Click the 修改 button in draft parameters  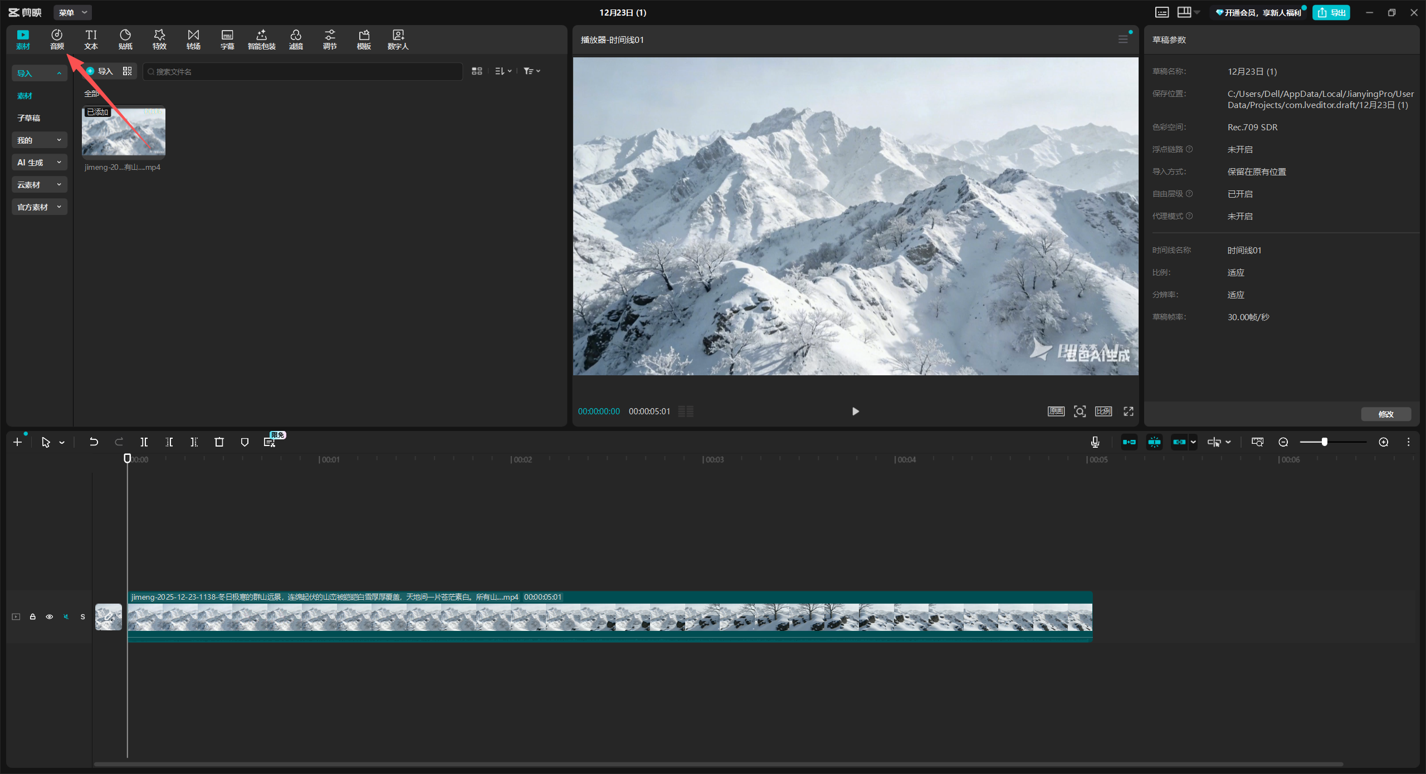(1385, 414)
